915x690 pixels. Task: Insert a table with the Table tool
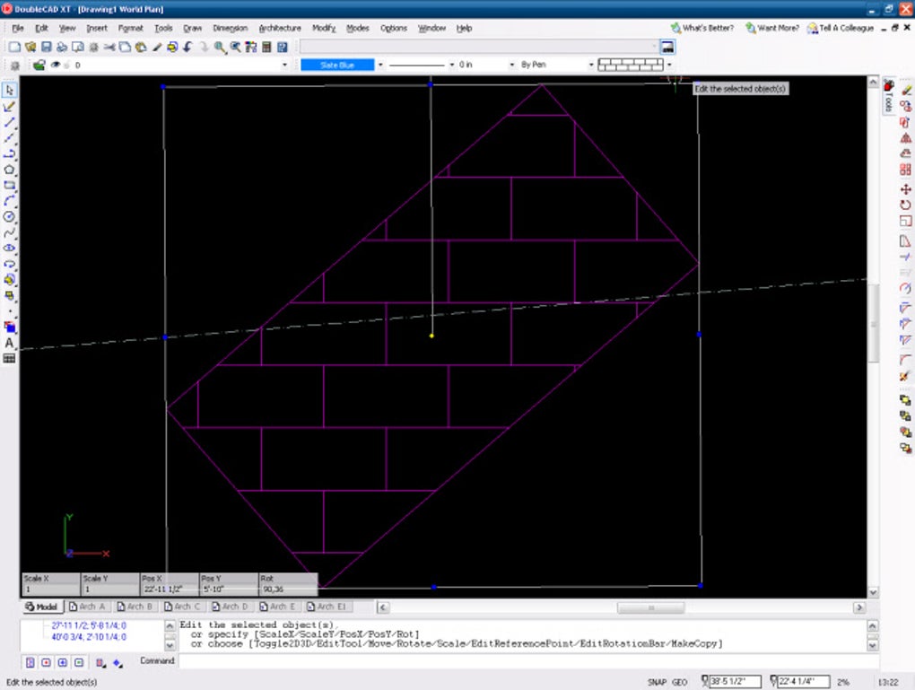(10, 359)
